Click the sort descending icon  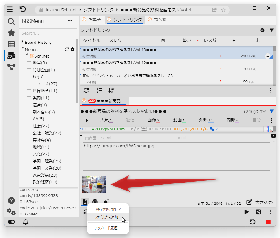tap(111, 91)
